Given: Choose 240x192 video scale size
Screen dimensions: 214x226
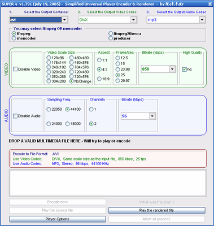Looking at the screenshot, I should coord(49,67).
